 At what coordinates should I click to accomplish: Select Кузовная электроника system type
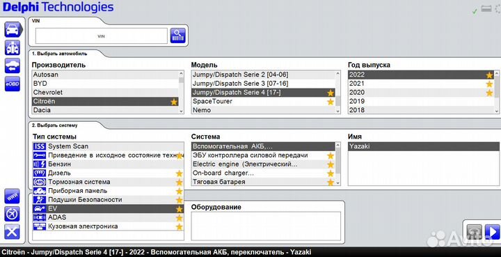click(109, 226)
